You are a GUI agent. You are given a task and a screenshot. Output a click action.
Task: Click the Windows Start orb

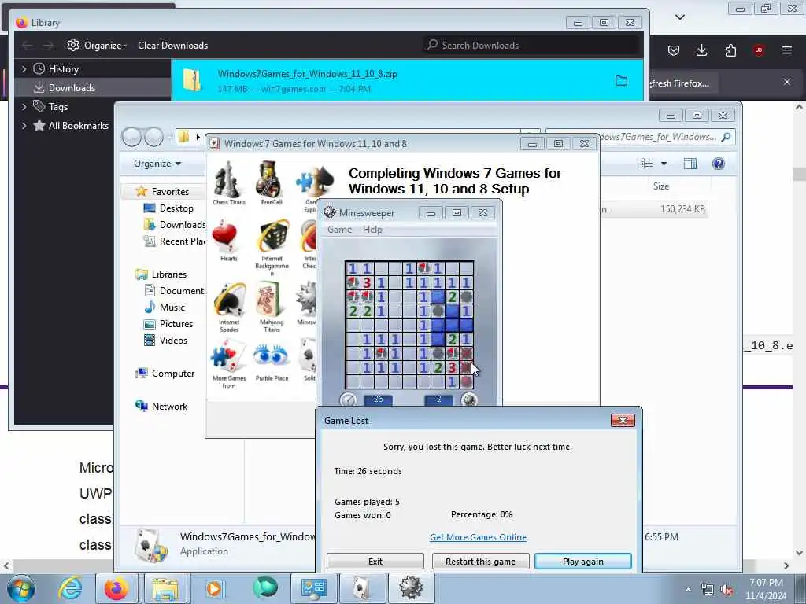(x=21, y=588)
